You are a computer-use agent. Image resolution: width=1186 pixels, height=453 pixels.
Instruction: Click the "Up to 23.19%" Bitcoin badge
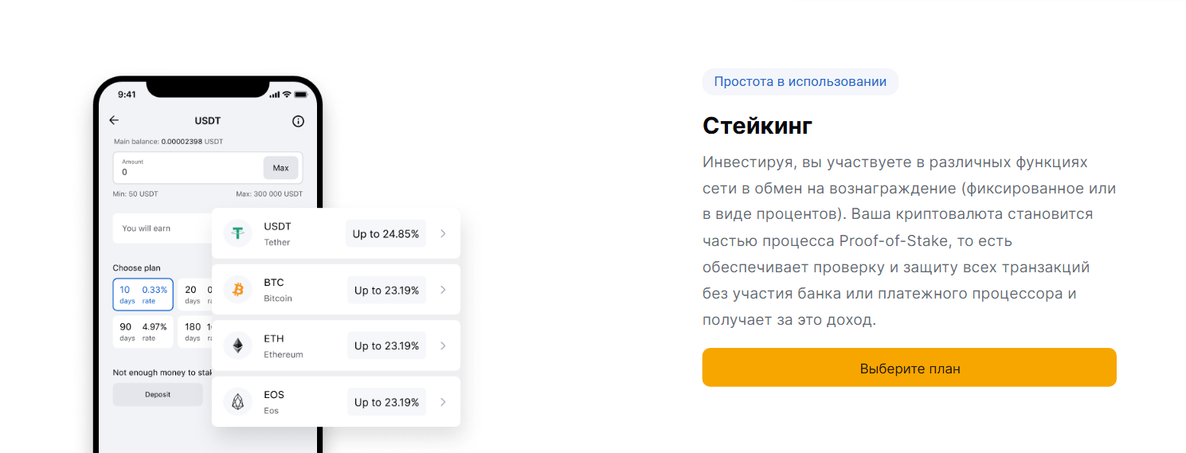coord(386,290)
